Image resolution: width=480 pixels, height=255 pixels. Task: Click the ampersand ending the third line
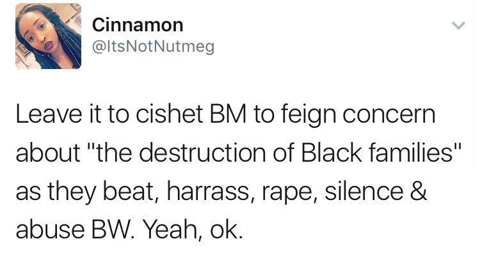coord(418,192)
